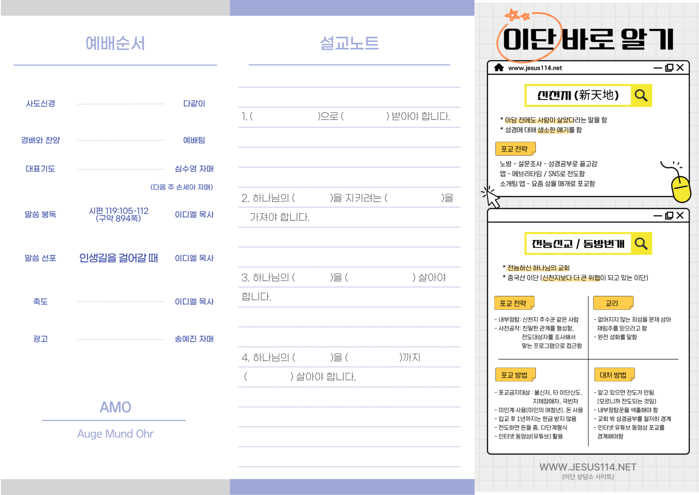
Task: Click the sermon title 인생길을 걸어갈 때
Action: pyautogui.click(x=118, y=258)
